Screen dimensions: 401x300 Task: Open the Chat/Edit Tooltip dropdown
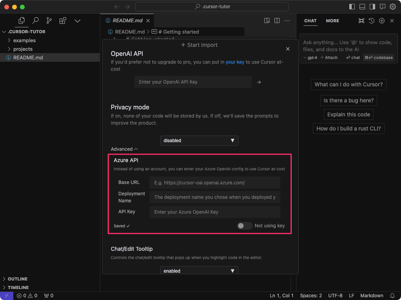[x=199, y=271]
